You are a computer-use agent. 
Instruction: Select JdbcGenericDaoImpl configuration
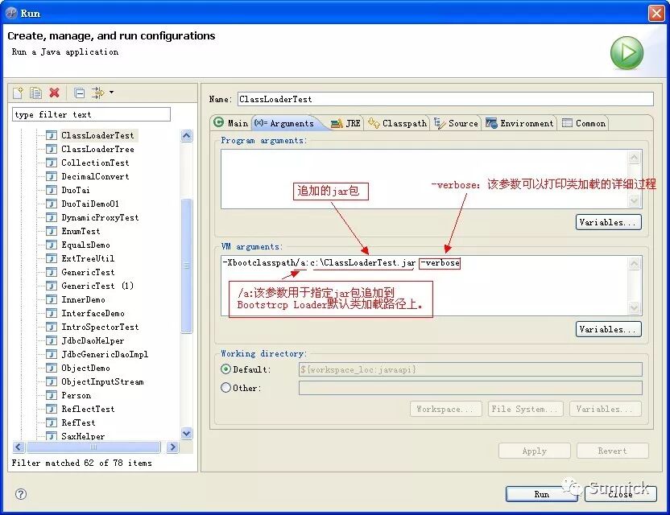105,354
